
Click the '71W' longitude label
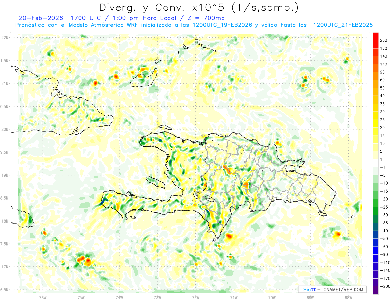(x=234, y=297)
